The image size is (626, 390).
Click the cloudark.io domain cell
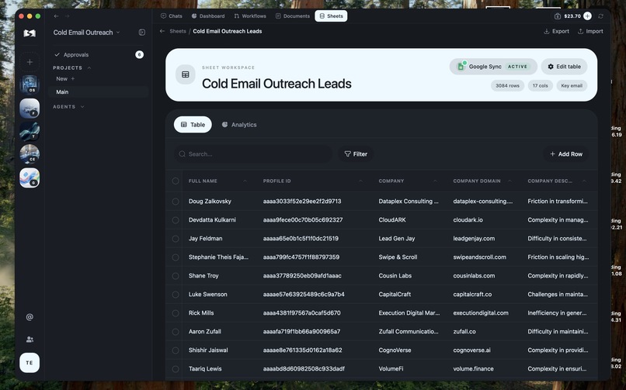468,220
